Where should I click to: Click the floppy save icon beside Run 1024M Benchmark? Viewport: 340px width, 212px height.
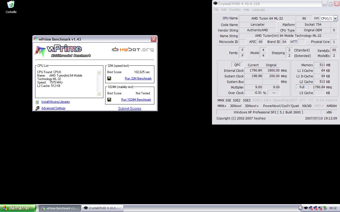[109, 100]
